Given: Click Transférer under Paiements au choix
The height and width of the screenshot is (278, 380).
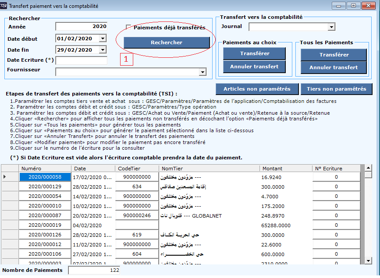Looking at the screenshot, I should point(254,53).
